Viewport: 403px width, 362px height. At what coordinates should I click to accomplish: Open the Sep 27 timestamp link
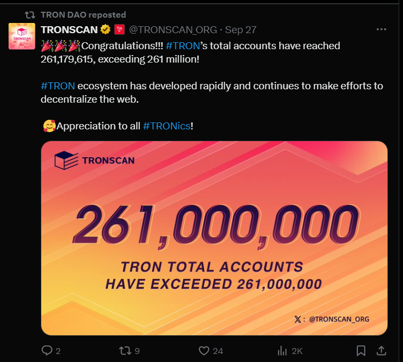(241, 30)
